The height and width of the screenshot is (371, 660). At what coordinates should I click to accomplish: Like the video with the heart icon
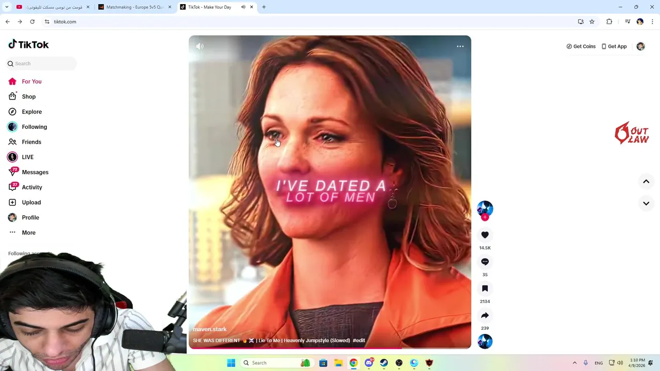485,235
